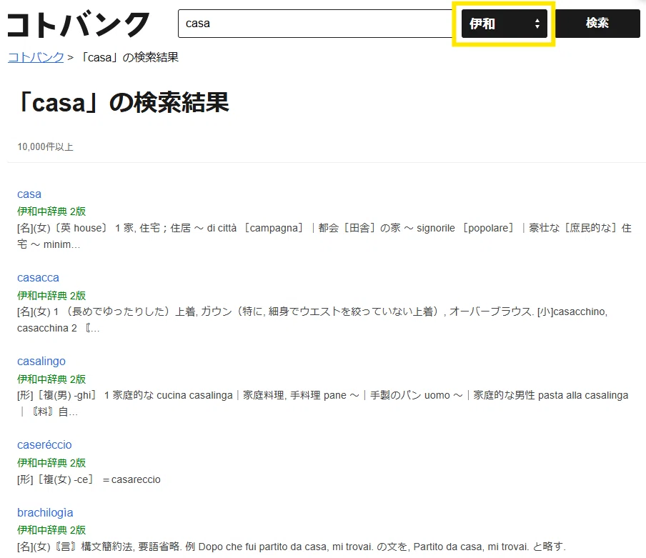Click caseréccio snippet '=casareccio'
Image resolution: width=646 pixels, height=558 pixels.
point(89,479)
